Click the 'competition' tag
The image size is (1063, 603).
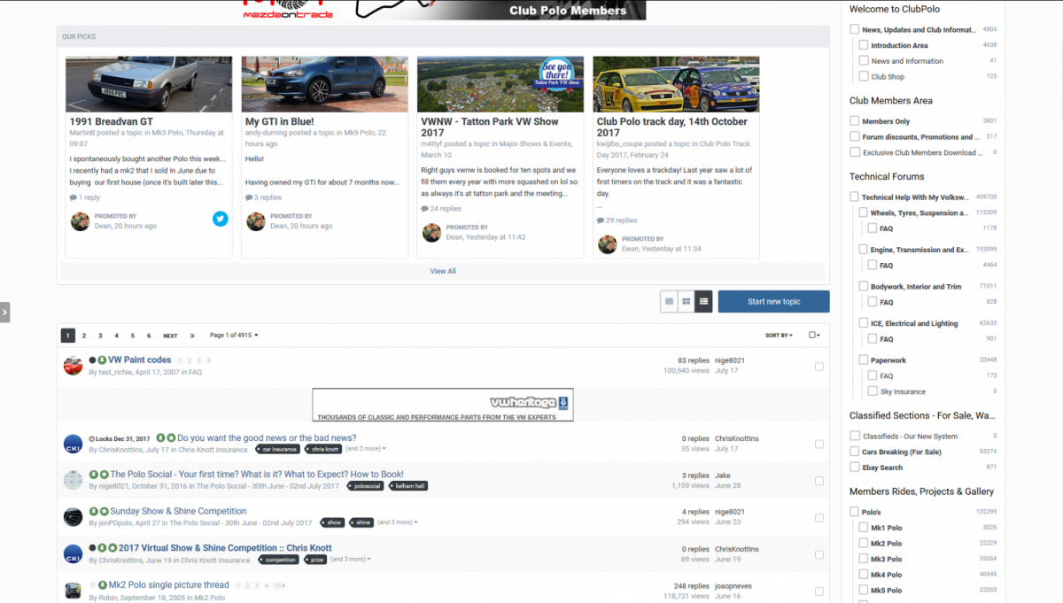280,560
